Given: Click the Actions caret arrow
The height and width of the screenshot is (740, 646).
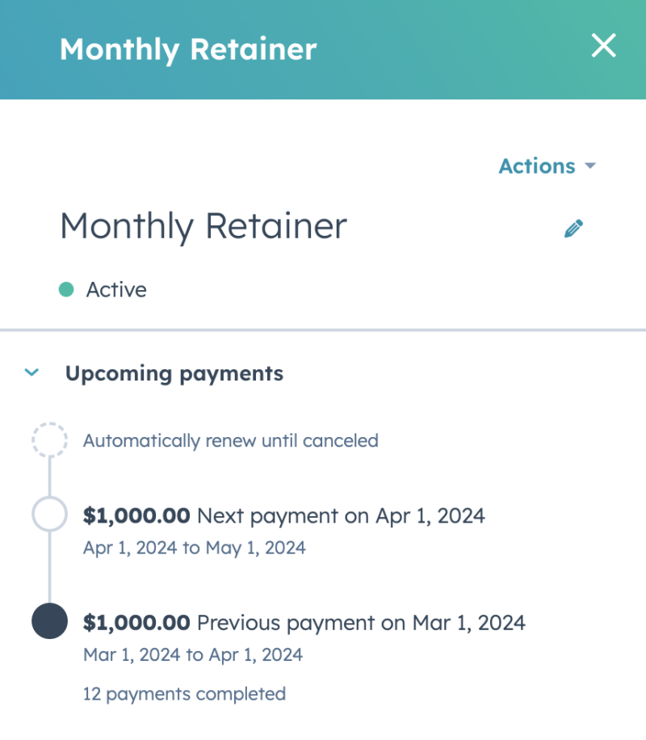Looking at the screenshot, I should [589, 166].
